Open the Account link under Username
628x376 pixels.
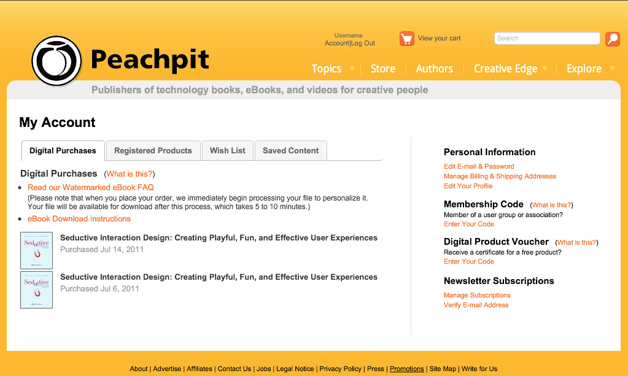coord(337,43)
